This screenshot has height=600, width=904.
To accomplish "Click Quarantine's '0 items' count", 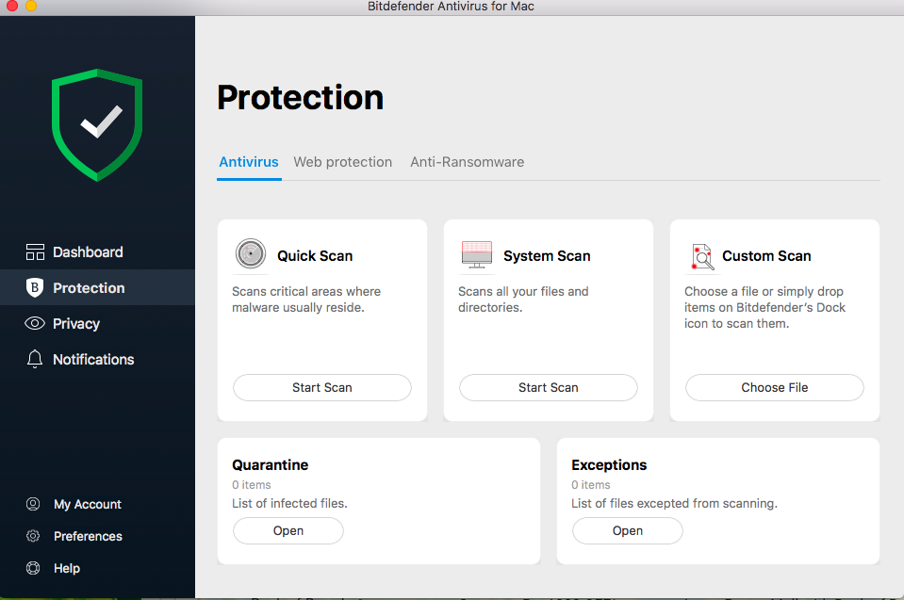I will coord(252,485).
